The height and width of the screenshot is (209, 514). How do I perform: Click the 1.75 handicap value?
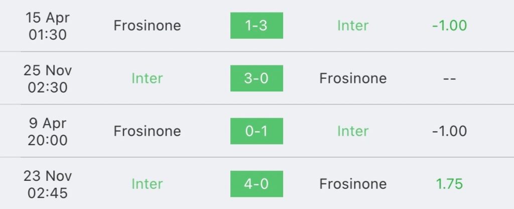click(449, 184)
